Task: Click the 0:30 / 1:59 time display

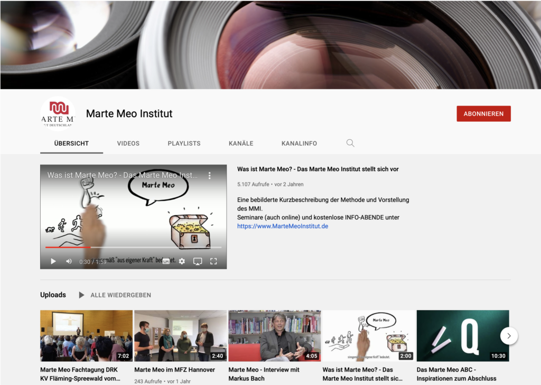Action: click(93, 262)
